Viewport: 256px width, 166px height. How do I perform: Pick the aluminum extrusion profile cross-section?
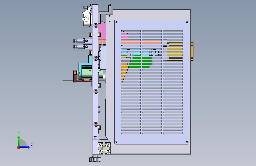(104, 148)
